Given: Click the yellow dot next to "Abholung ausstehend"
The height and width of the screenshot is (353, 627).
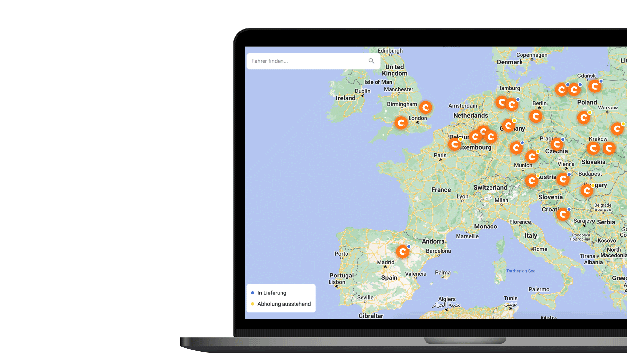Looking at the screenshot, I should [253, 304].
